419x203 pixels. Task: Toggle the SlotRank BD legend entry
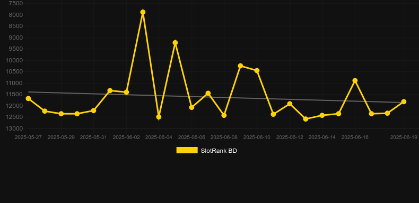[x=206, y=151]
